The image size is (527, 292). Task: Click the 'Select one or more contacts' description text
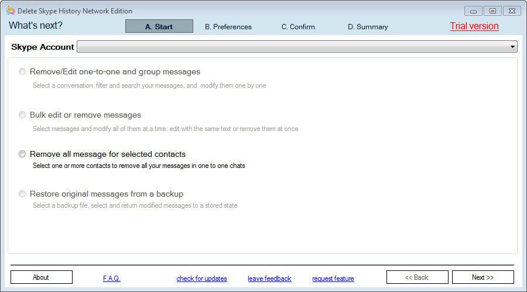[x=139, y=166]
